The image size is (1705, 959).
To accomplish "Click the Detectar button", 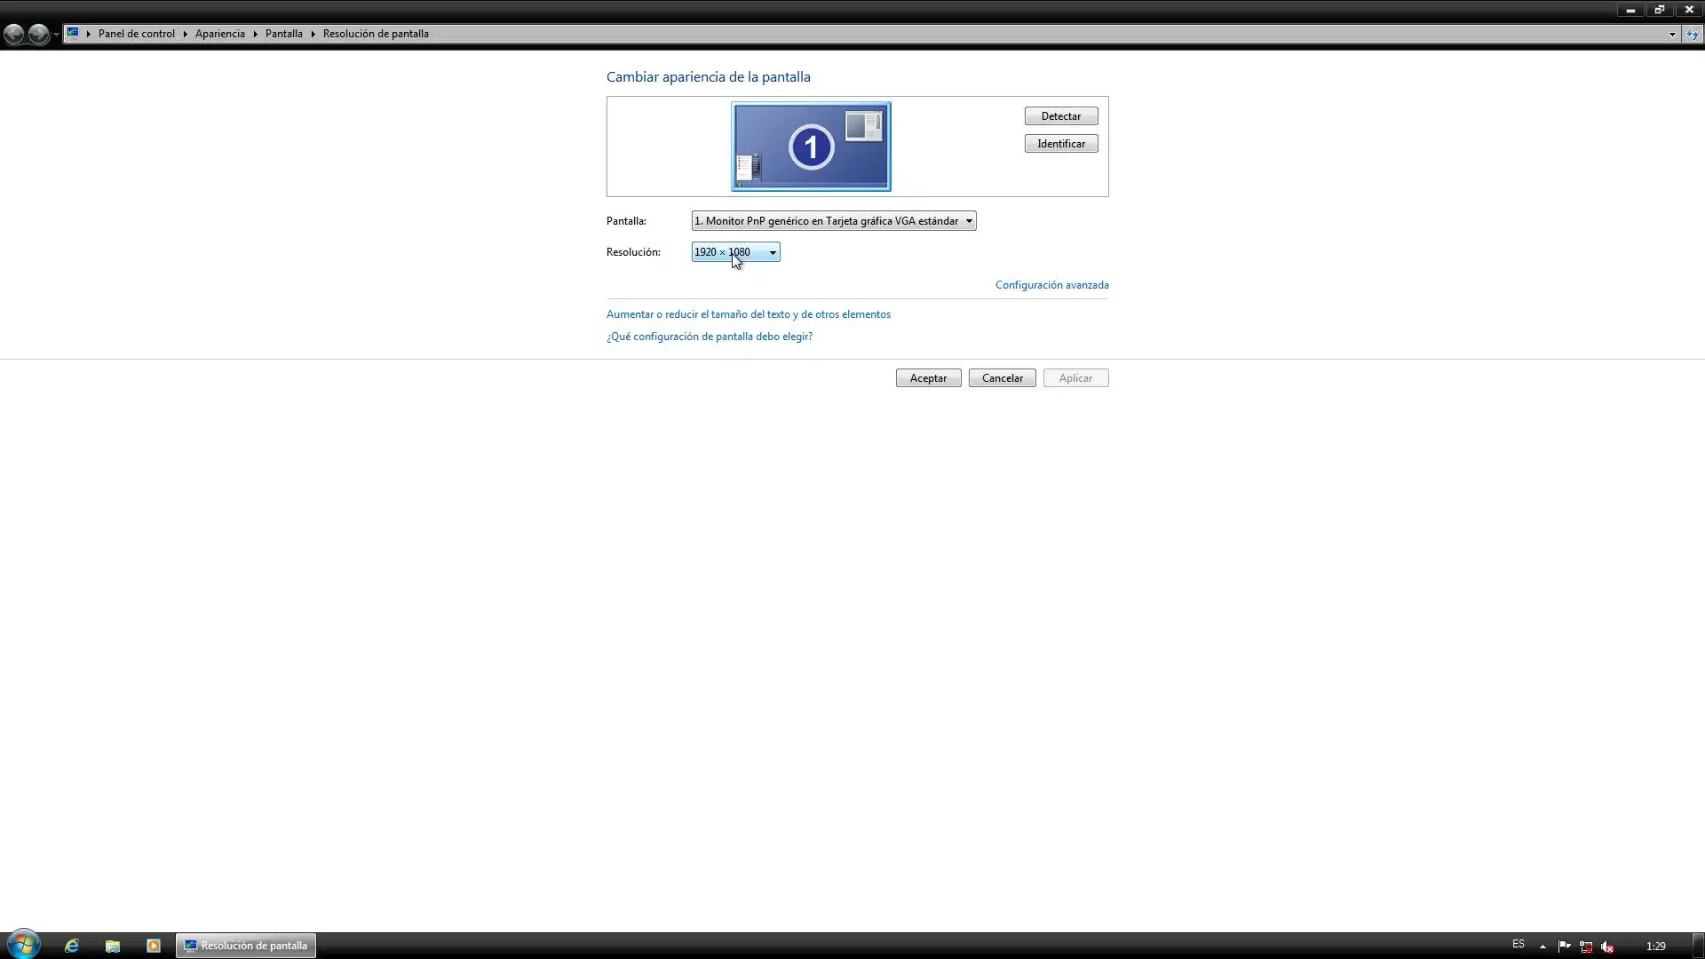I will 1060,116.
